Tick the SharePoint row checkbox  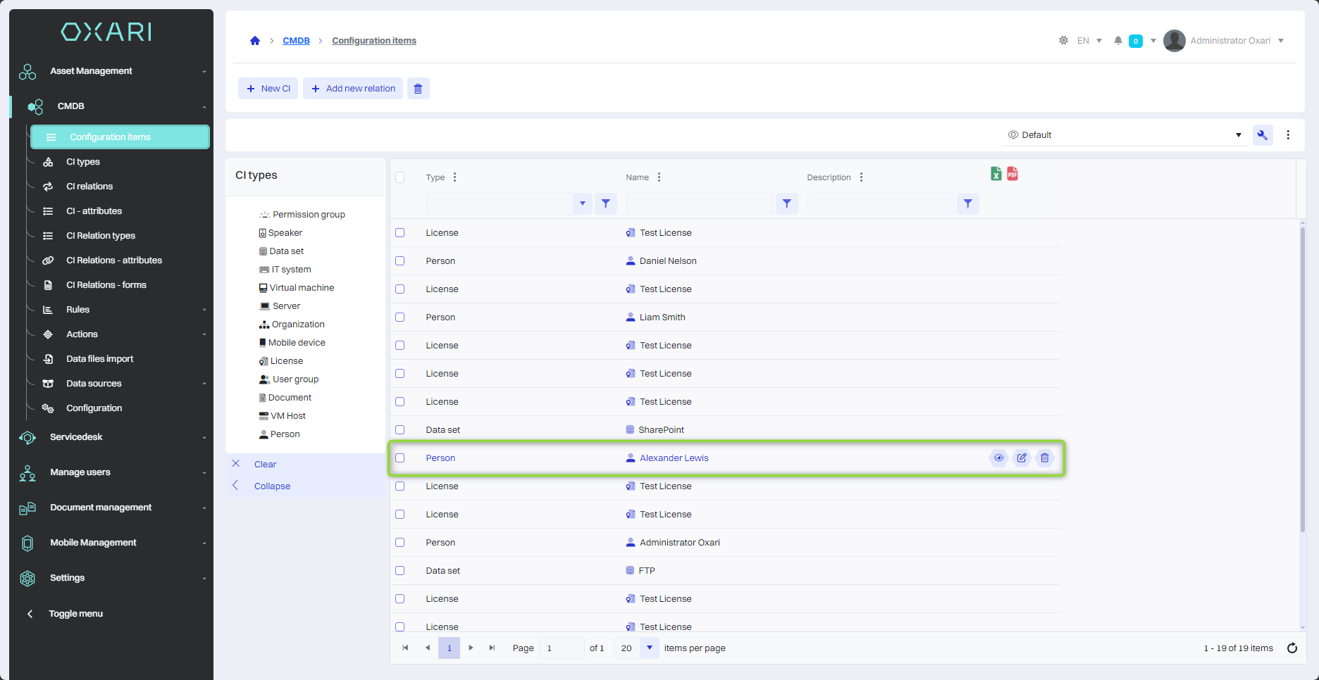400,430
